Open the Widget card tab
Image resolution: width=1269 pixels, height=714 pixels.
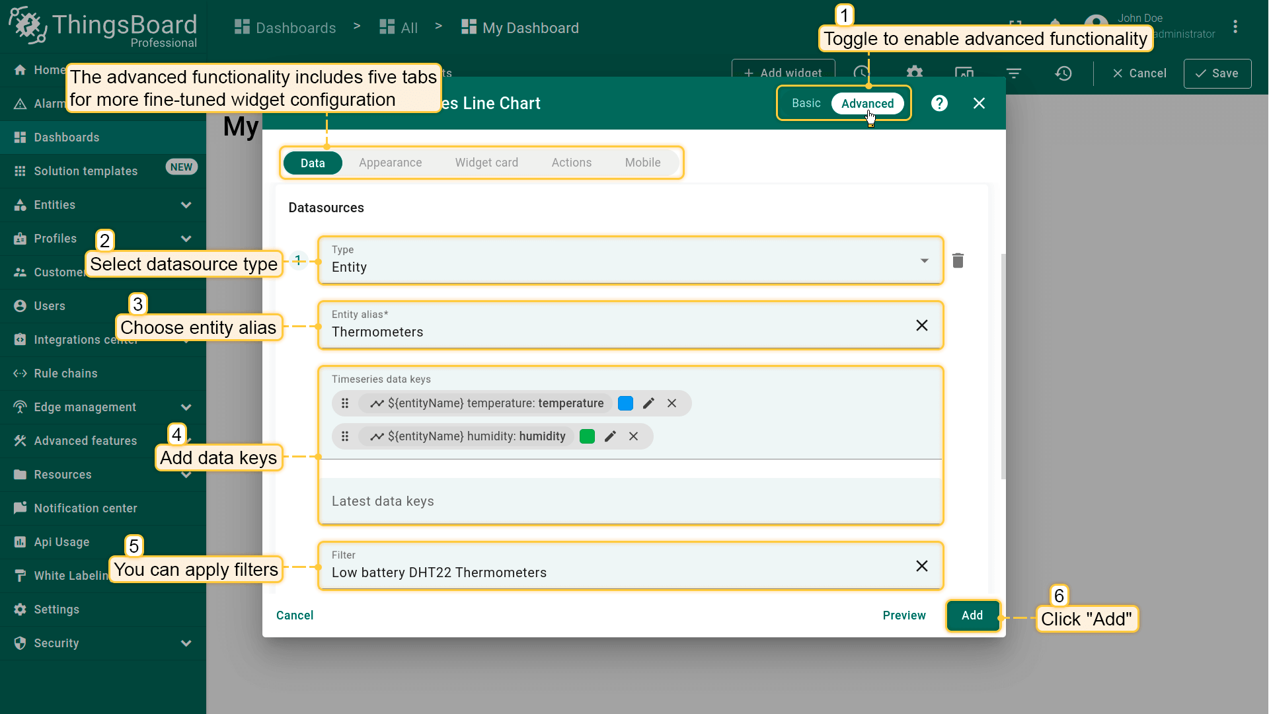(486, 163)
